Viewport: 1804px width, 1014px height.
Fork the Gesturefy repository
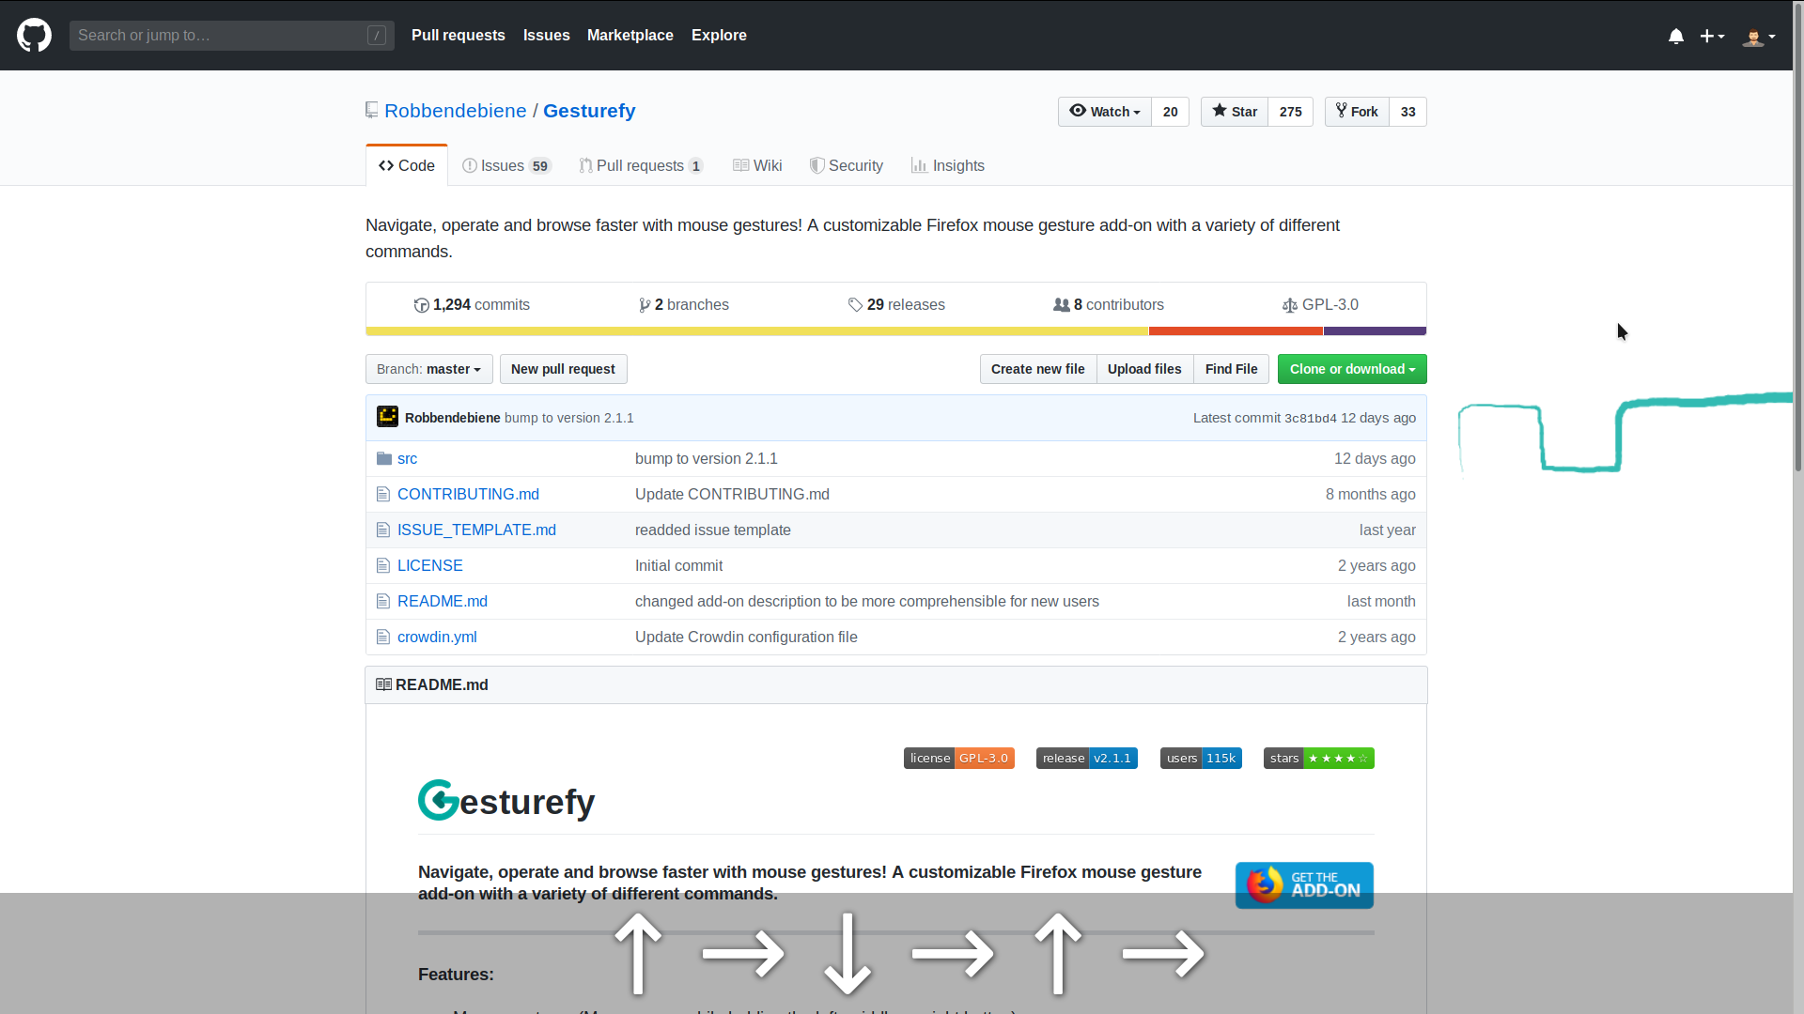[x=1357, y=112]
